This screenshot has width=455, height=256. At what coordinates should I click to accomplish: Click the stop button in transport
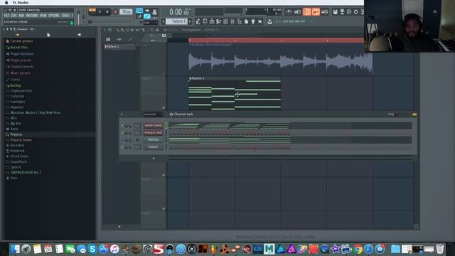click(x=107, y=12)
